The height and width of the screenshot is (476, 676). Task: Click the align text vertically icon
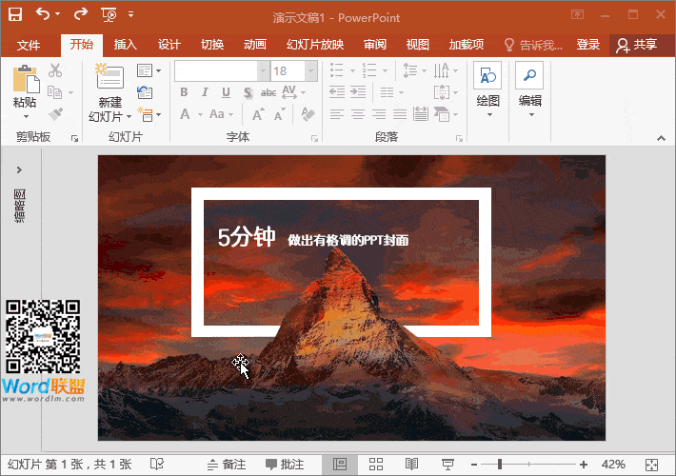(x=442, y=92)
